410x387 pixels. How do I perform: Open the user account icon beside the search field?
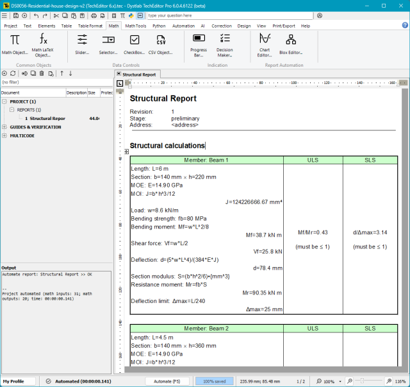[x=320, y=15]
